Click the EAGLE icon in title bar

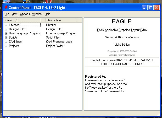pyautogui.click(x=6, y=7)
